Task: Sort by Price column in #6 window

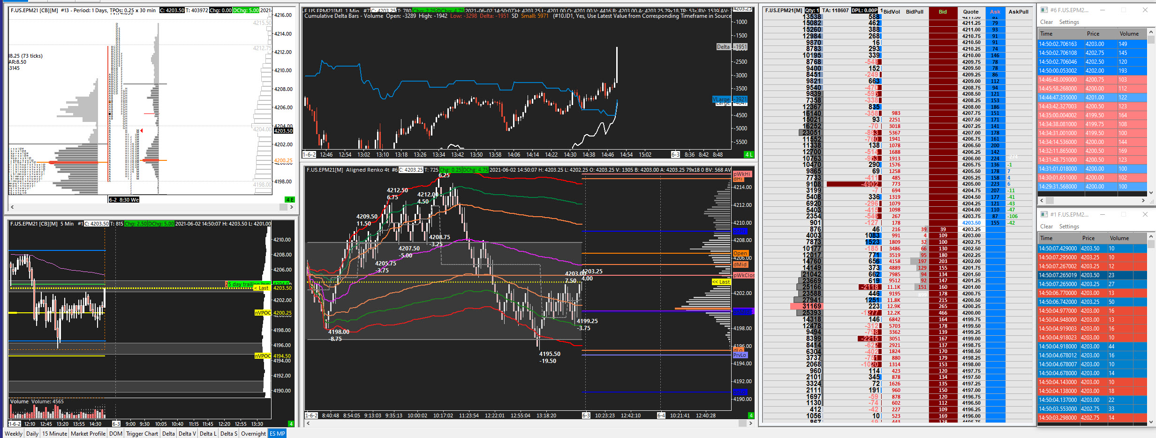Action: (1101, 34)
